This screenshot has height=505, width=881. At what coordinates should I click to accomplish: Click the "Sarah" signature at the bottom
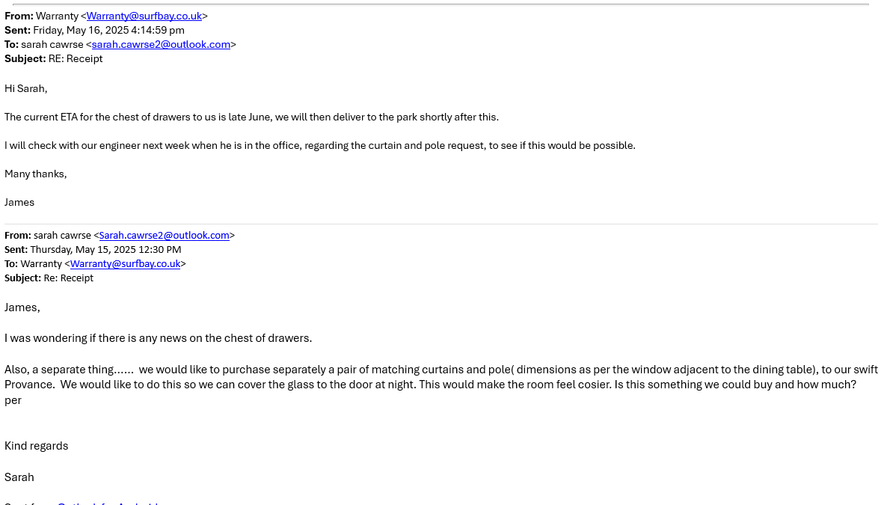19,477
